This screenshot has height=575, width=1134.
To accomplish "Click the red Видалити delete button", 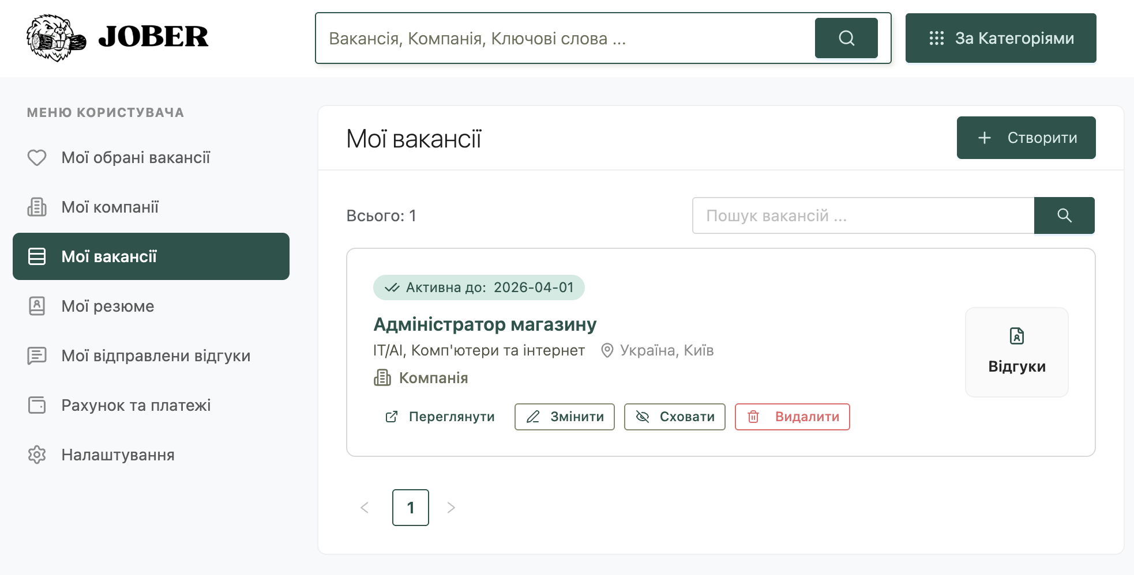I will tap(793, 417).
